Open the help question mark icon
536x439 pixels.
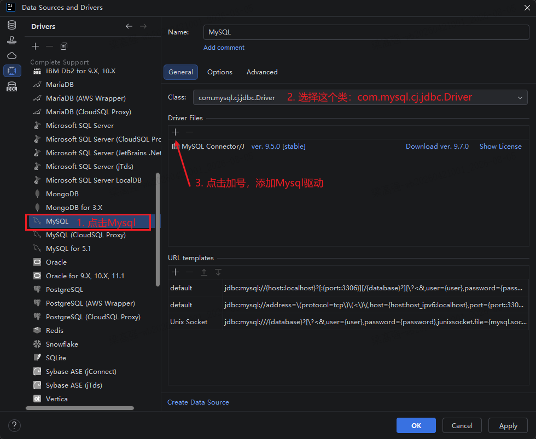14,425
